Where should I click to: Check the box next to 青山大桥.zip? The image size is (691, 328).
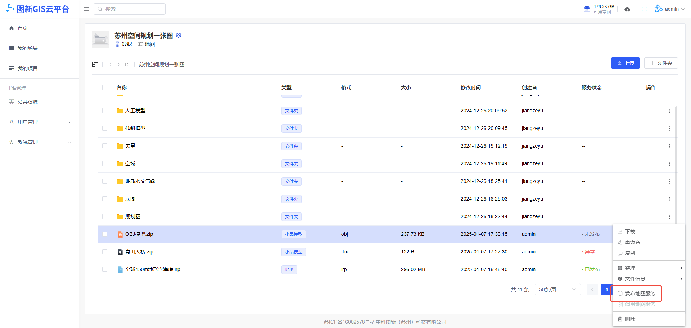105,252
